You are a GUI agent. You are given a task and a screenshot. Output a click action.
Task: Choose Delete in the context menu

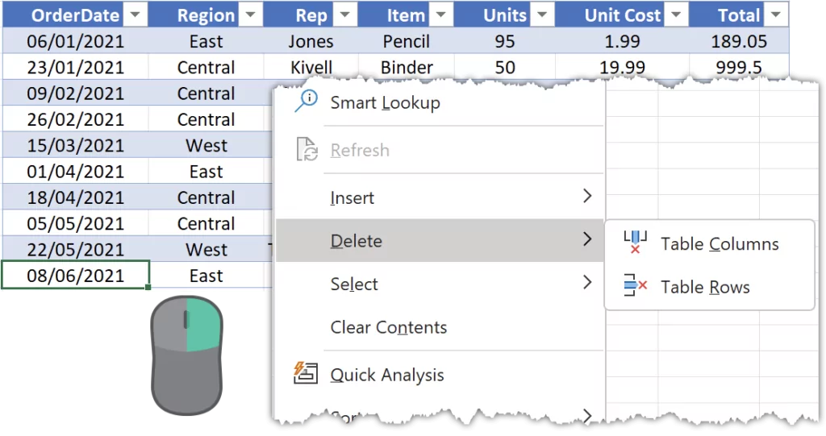[357, 240]
